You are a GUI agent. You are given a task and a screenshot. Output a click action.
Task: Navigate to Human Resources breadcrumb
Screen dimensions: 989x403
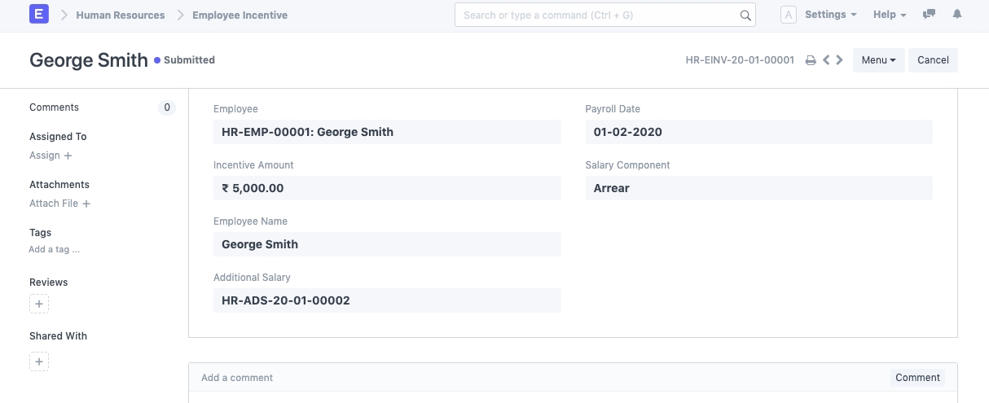[x=120, y=15]
